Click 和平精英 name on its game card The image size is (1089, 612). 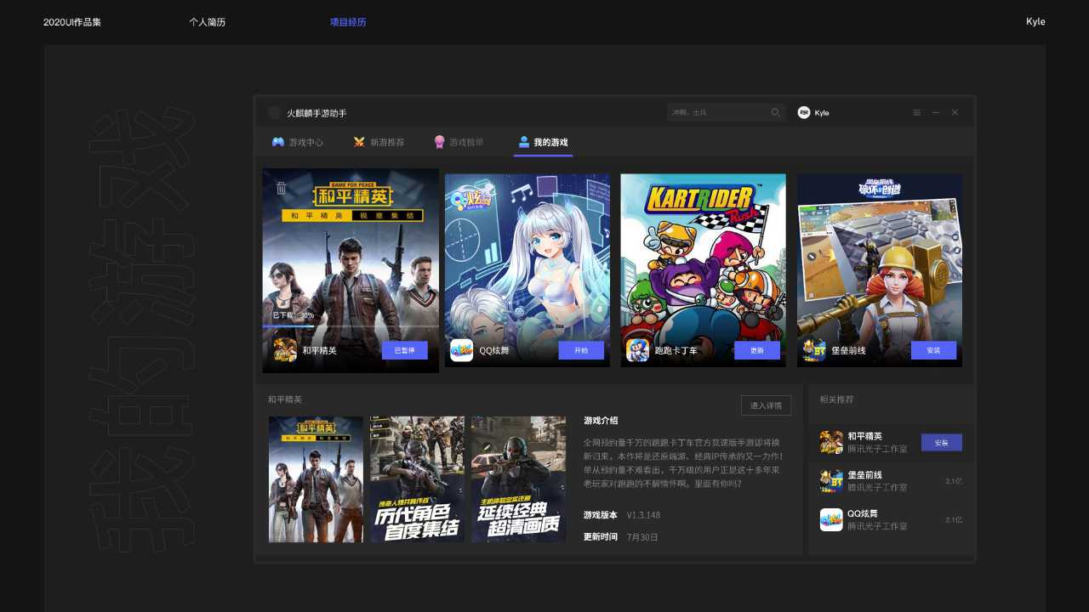320,350
